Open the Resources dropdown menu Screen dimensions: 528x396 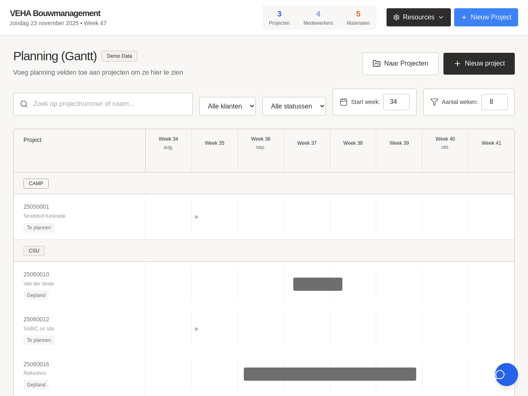click(419, 17)
